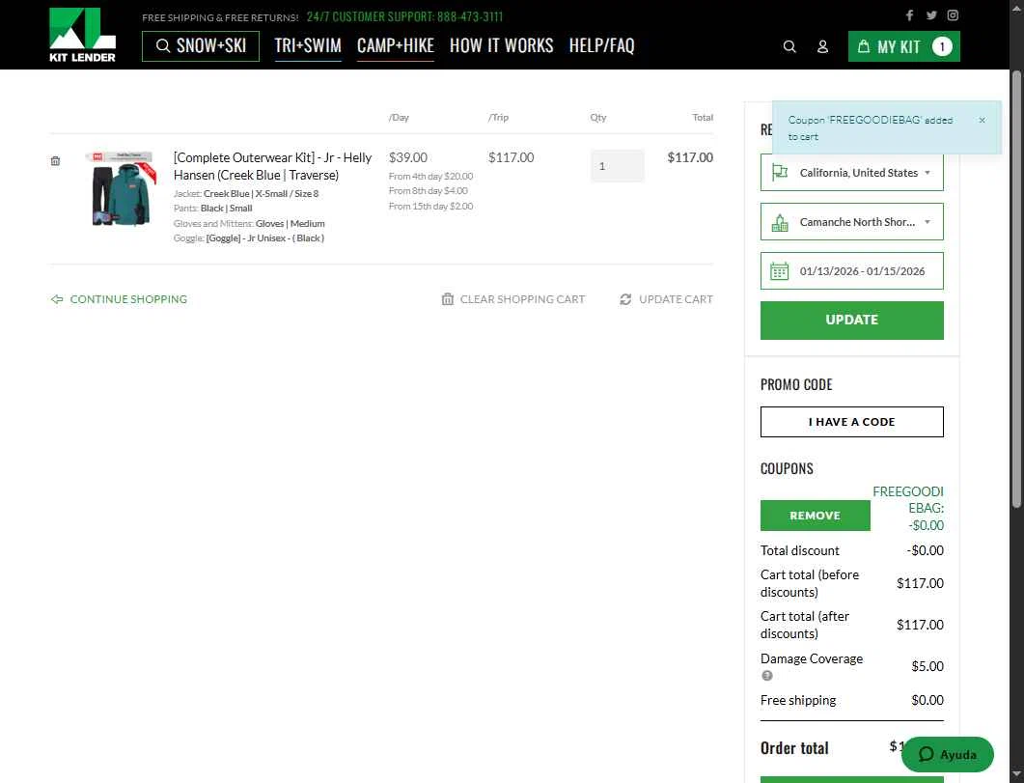The height and width of the screenshot is (783, 1024).
Task: Show Damage Coverage help tooltip
Action: point(767,676)
